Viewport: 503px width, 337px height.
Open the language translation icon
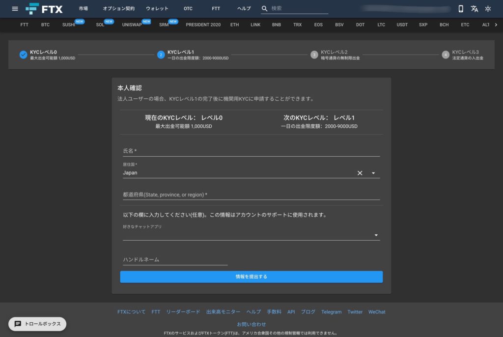(x=474, y=9)
